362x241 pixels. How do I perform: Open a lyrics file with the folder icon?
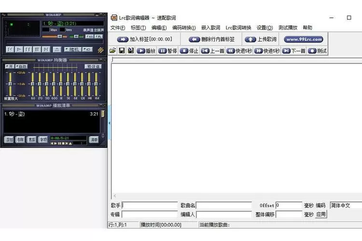coord(112,51)
